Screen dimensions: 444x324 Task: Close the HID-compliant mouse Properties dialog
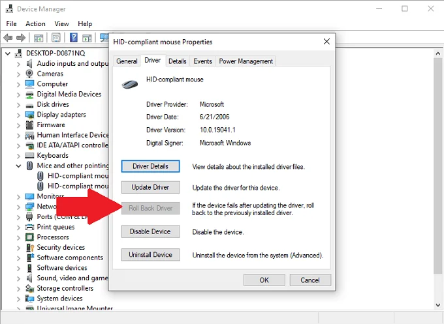326,42
